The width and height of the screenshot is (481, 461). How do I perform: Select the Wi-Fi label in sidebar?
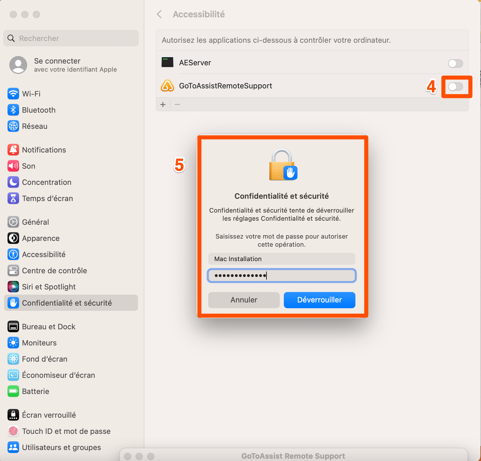31,94
